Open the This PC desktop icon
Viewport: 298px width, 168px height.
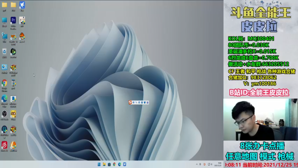point(4,20)
